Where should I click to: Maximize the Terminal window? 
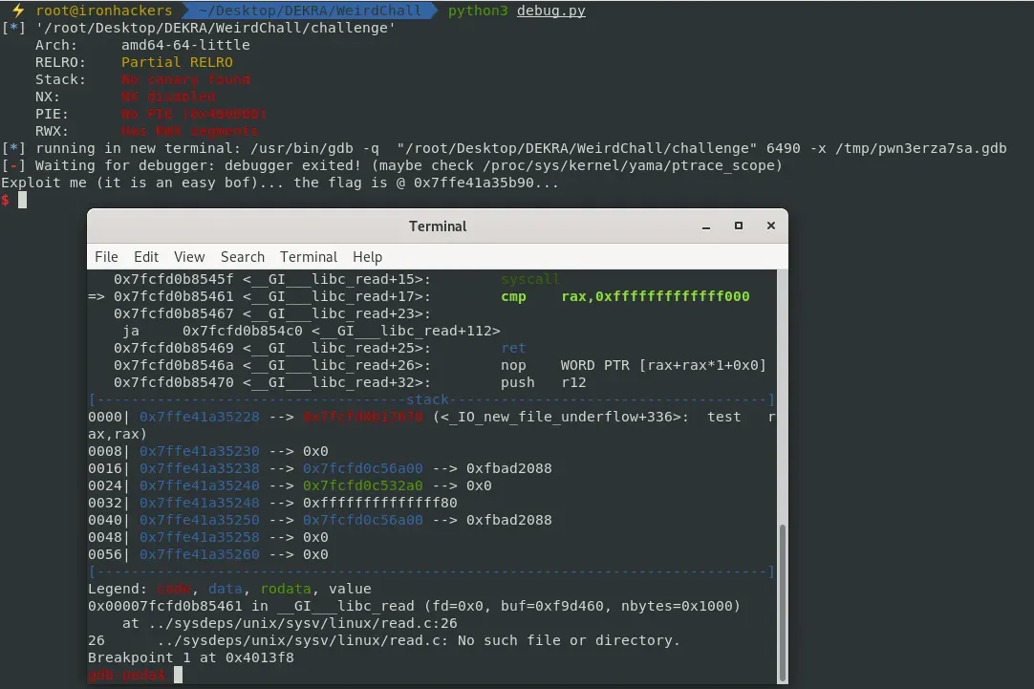click(739, 226)
